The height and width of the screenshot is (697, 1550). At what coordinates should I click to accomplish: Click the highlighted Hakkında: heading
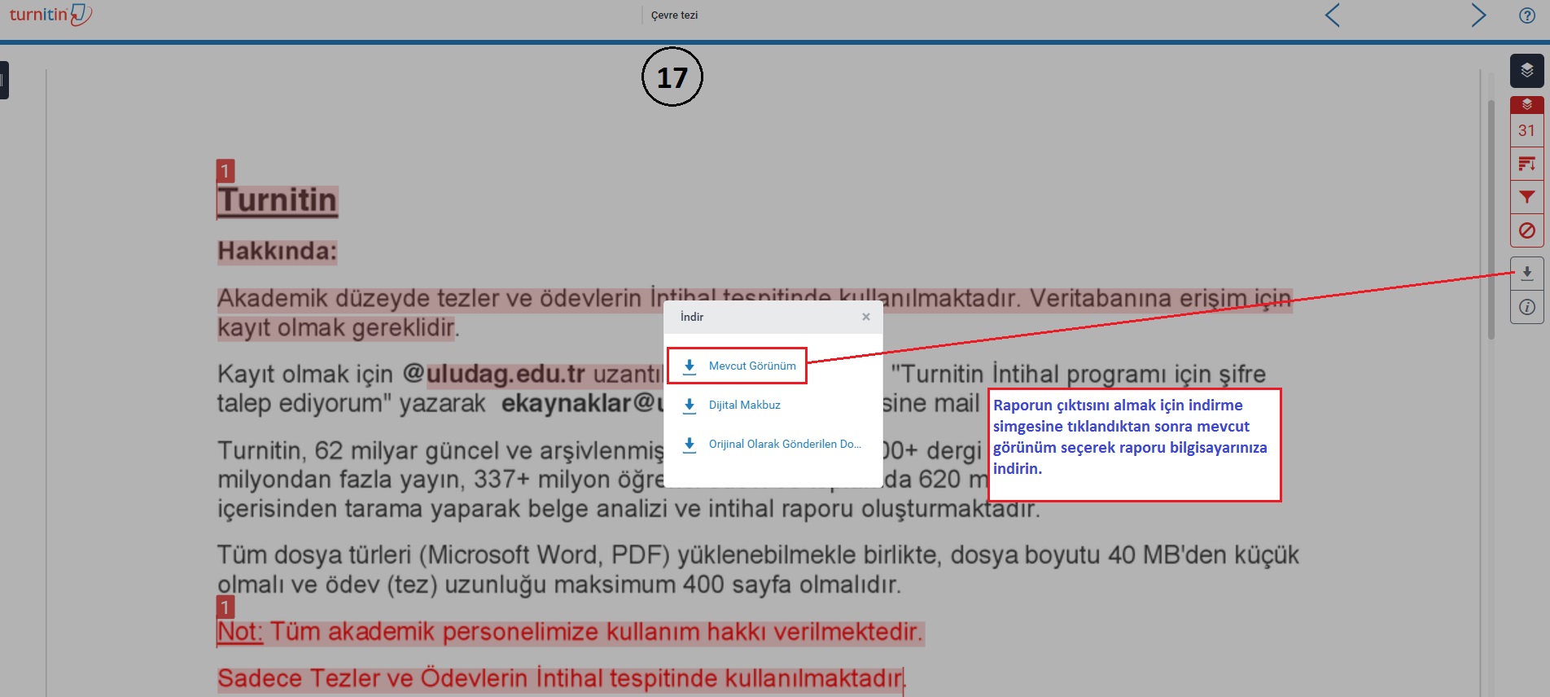click(277, 251)
